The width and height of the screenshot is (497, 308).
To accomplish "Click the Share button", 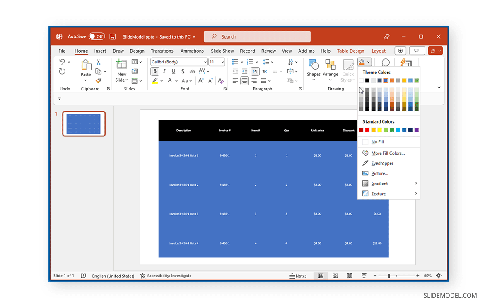I will 435,51.
